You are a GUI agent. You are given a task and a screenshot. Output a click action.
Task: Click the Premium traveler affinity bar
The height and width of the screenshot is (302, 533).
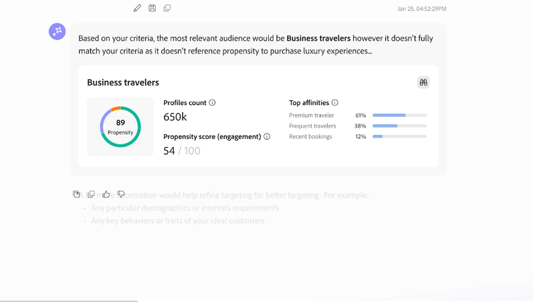point(400,115)
